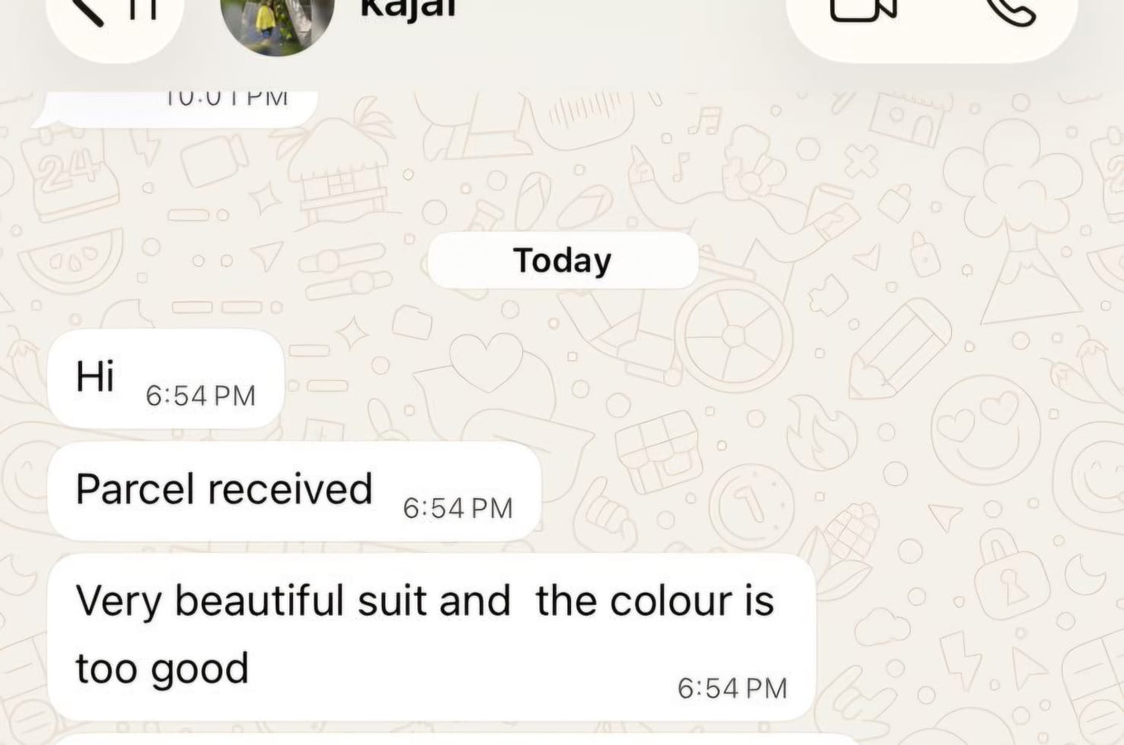Select the Today date chip
1124x745 pixels.
coord(563,260)
